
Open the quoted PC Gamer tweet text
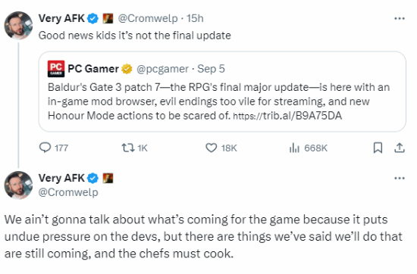coord(218,101)
